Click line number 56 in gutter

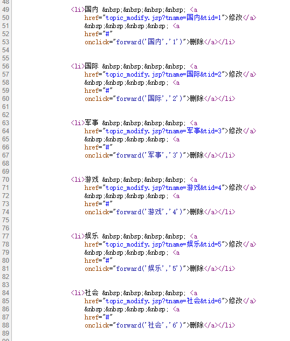(x=5, y=66)
